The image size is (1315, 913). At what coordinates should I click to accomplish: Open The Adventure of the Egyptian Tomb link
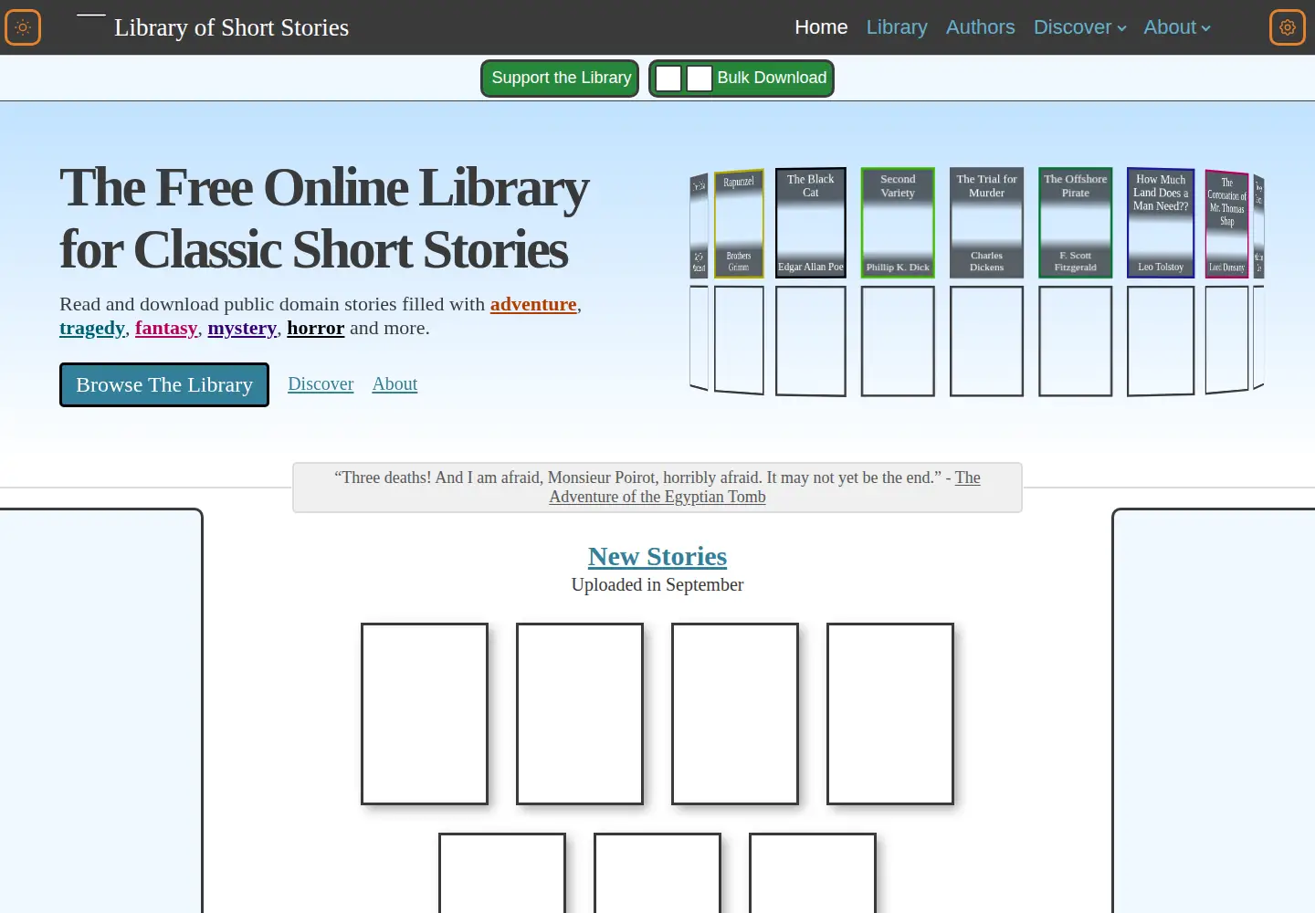pyautogui.click(x=764, y=487)
